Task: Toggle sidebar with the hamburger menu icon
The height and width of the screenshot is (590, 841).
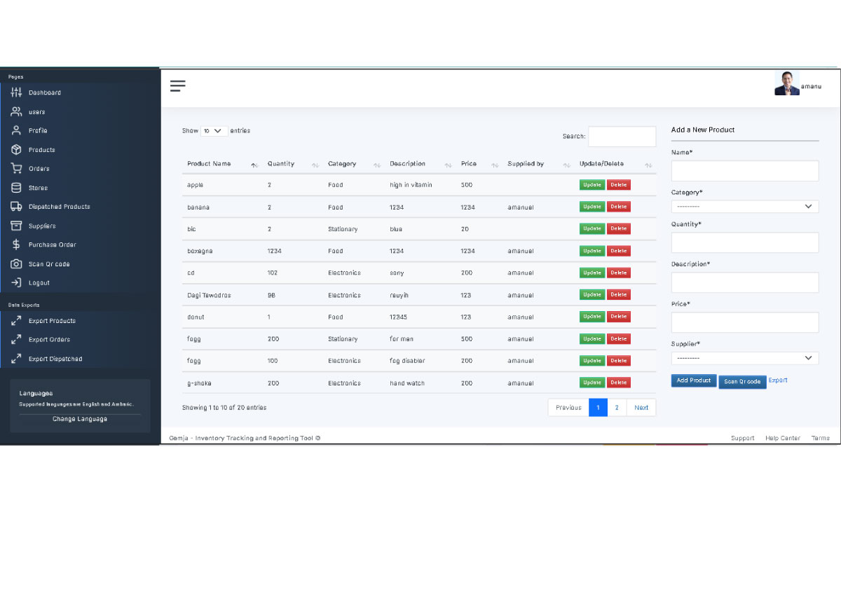Action: point(178,86)
